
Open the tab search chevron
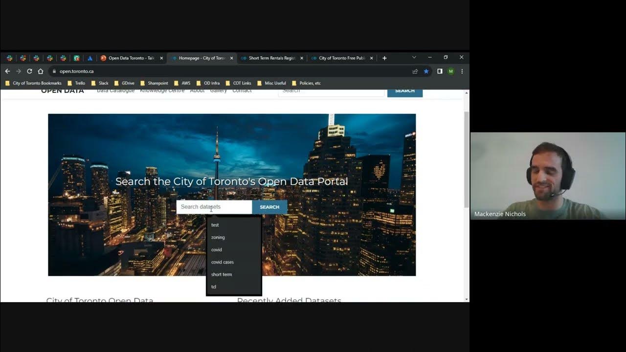coord(414,58)
